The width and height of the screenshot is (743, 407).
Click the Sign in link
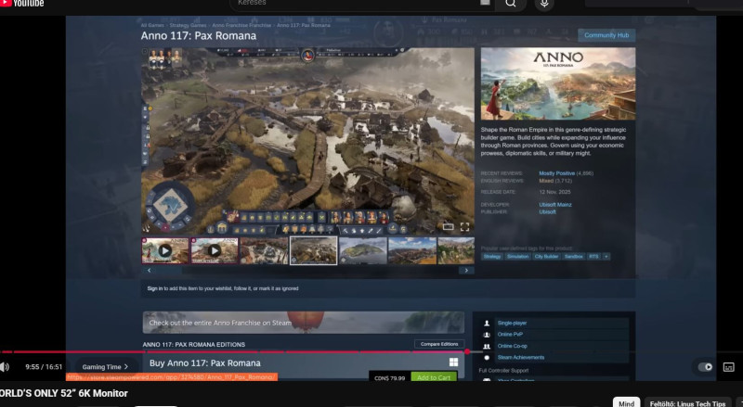[154, 288]
